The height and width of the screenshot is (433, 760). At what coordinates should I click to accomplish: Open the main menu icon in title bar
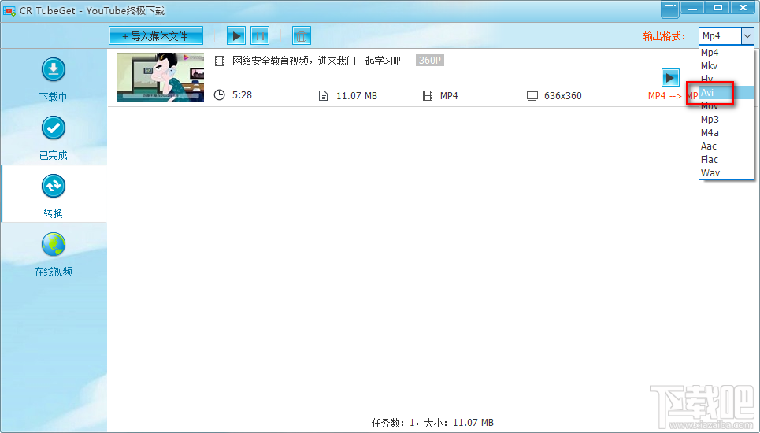pyautogui.click(x=669, y=9)
